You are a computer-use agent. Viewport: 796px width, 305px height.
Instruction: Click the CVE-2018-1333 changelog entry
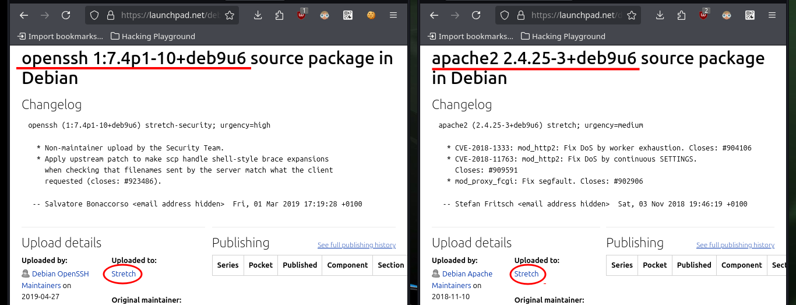point(599,148)
